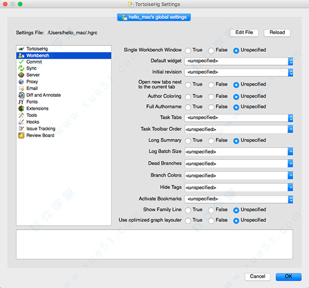The height and width of the screenshot is (288, 309).
Task: Set Long Summary to True
Action: tap(188, 141)
